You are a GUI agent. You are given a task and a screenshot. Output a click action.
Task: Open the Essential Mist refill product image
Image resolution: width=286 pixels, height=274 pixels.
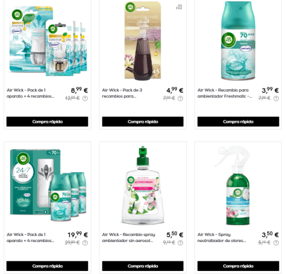(x=143, y=41)
